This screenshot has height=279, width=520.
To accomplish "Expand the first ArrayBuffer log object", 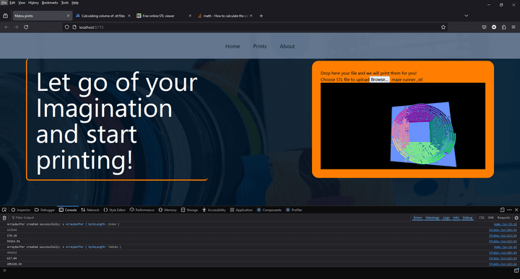I will (64, 224).
